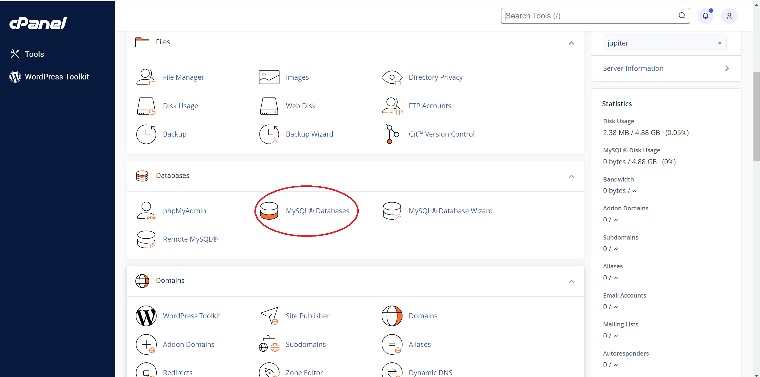Open the File Manager icon

146,77
